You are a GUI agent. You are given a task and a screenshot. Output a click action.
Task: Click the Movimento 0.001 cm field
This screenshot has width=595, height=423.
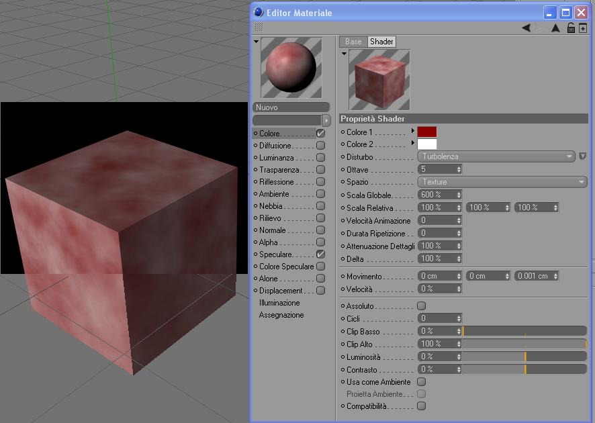click(536, 276)
